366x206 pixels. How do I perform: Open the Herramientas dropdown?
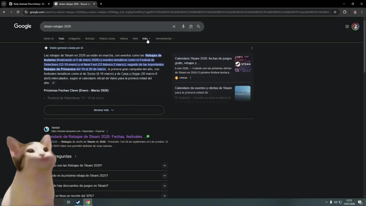tap(165, 39)
